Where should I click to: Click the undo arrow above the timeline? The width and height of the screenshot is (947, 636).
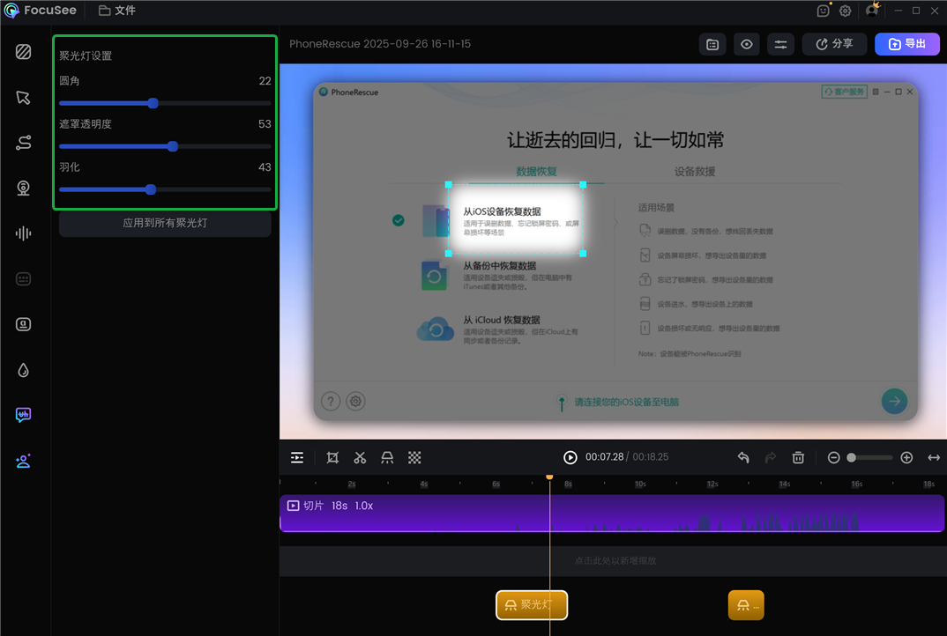[x=743, y=457]
